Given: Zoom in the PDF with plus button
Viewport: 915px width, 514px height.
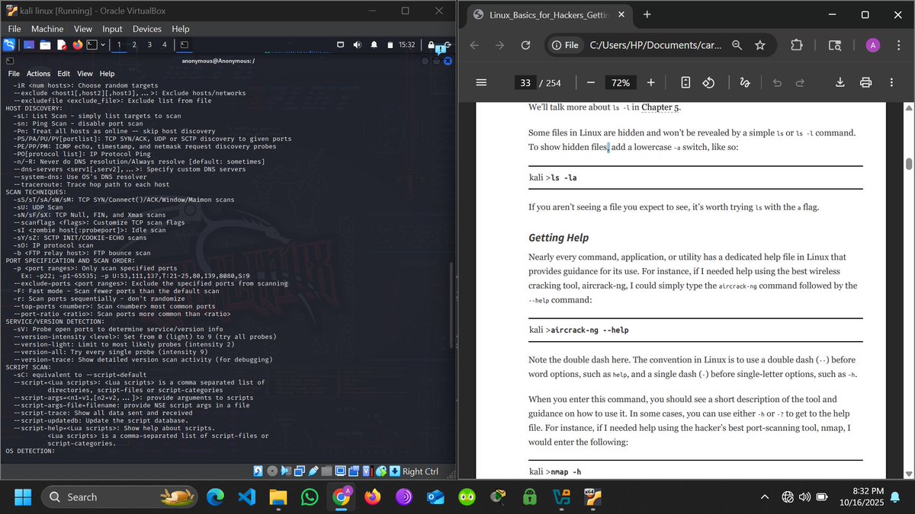Looking at the screenshot, I should pyautogui.click(x=650, y=82).
